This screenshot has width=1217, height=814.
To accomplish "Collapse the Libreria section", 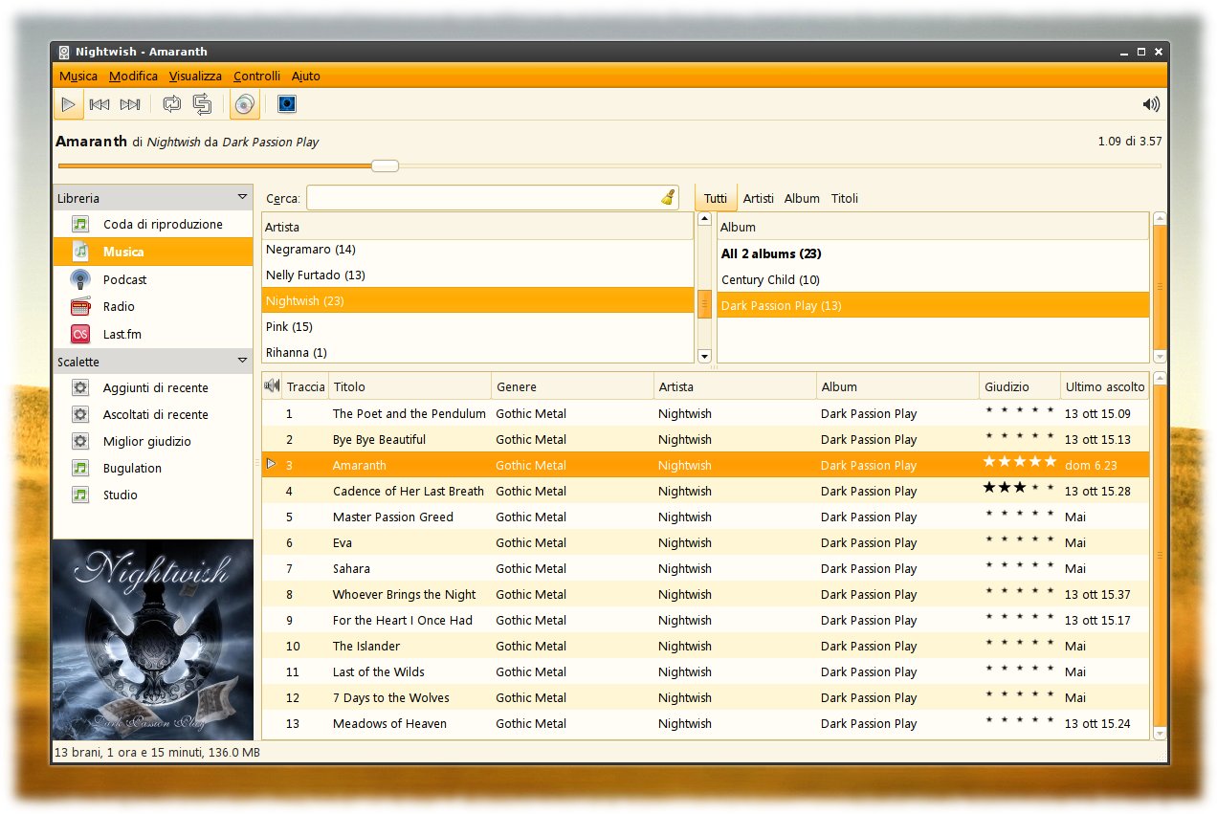I will [242, 197].
